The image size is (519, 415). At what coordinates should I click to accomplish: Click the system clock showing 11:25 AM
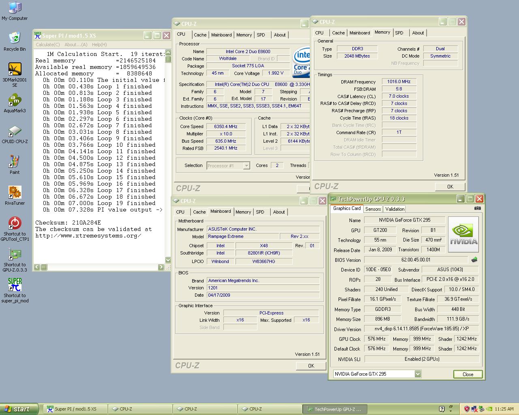(x=504, y=409)
